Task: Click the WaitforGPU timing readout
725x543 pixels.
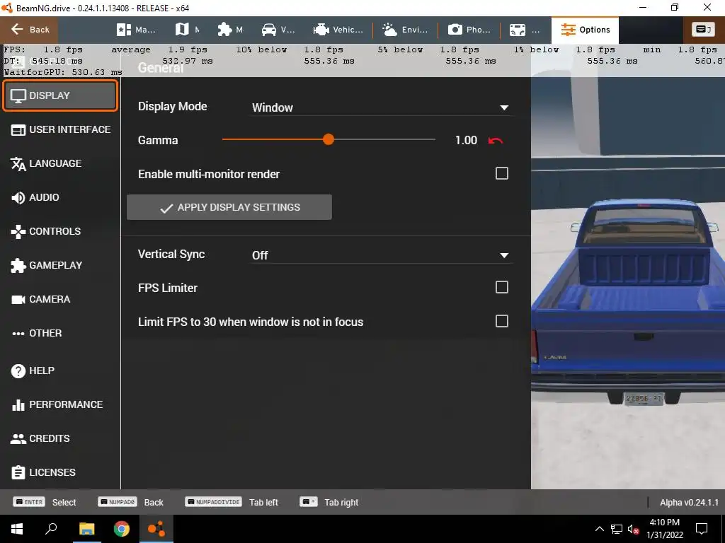Action: [63, 73]
